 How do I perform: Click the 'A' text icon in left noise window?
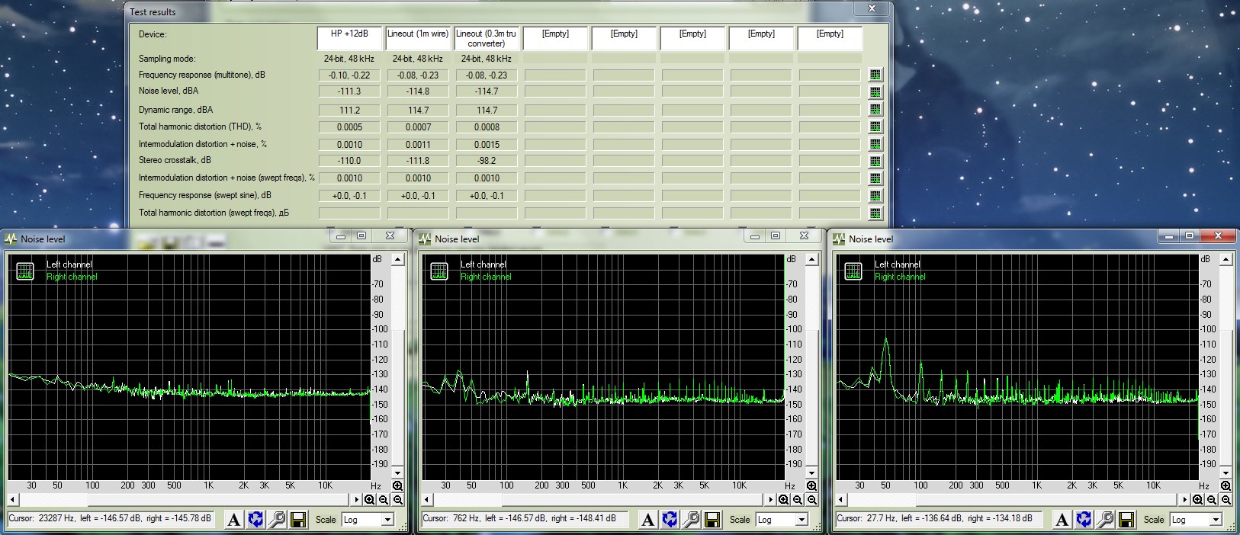coord(234,520)
